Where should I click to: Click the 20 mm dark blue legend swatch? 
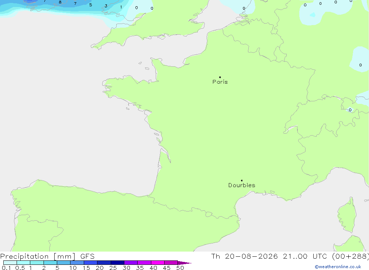pyautogui.click(x=104, y=263)
